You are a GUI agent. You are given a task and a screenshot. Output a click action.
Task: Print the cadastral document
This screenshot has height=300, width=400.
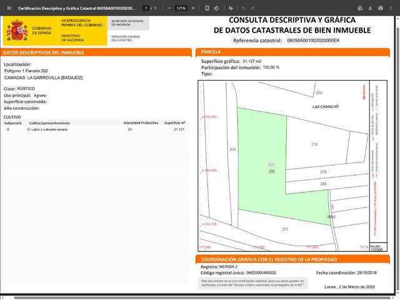381,8
